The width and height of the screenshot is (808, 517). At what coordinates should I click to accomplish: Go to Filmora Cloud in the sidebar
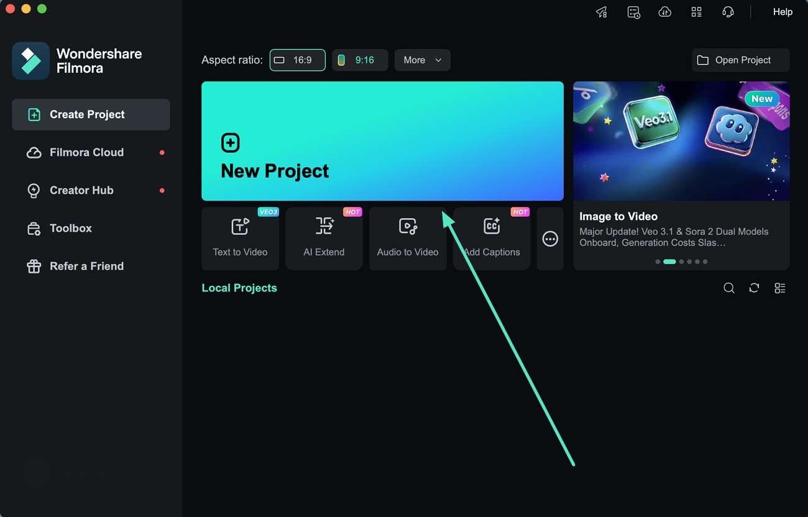click(91, 152)
